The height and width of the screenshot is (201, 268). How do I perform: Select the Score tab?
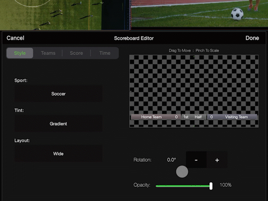[76, 53]
